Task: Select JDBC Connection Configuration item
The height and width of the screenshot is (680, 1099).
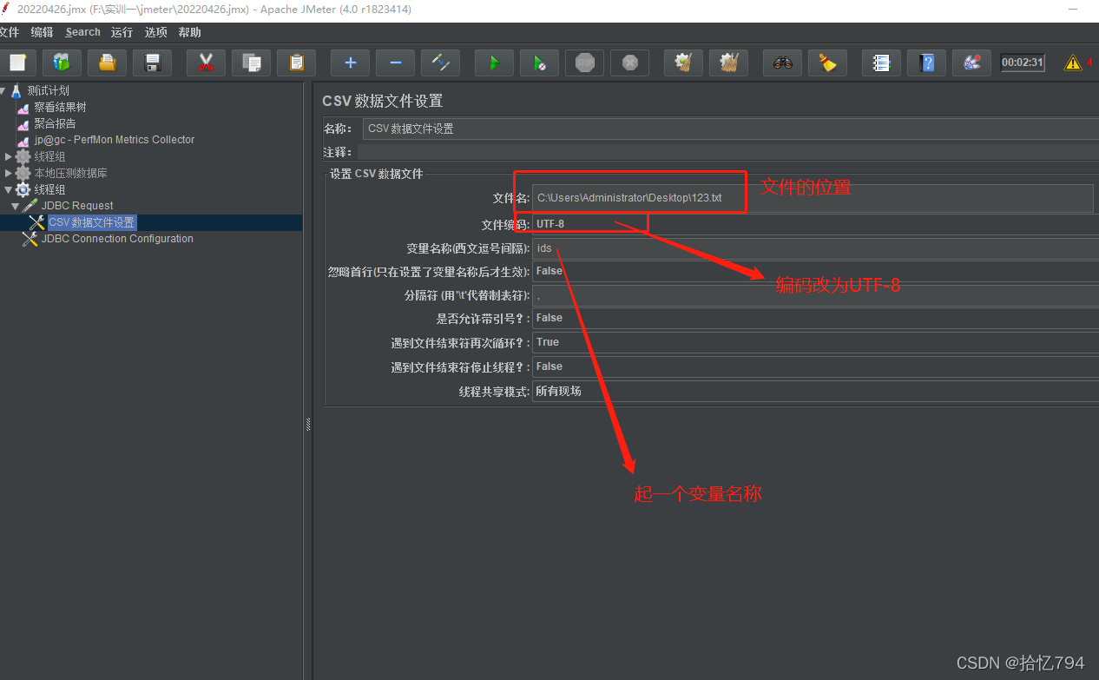Action: 117,239
